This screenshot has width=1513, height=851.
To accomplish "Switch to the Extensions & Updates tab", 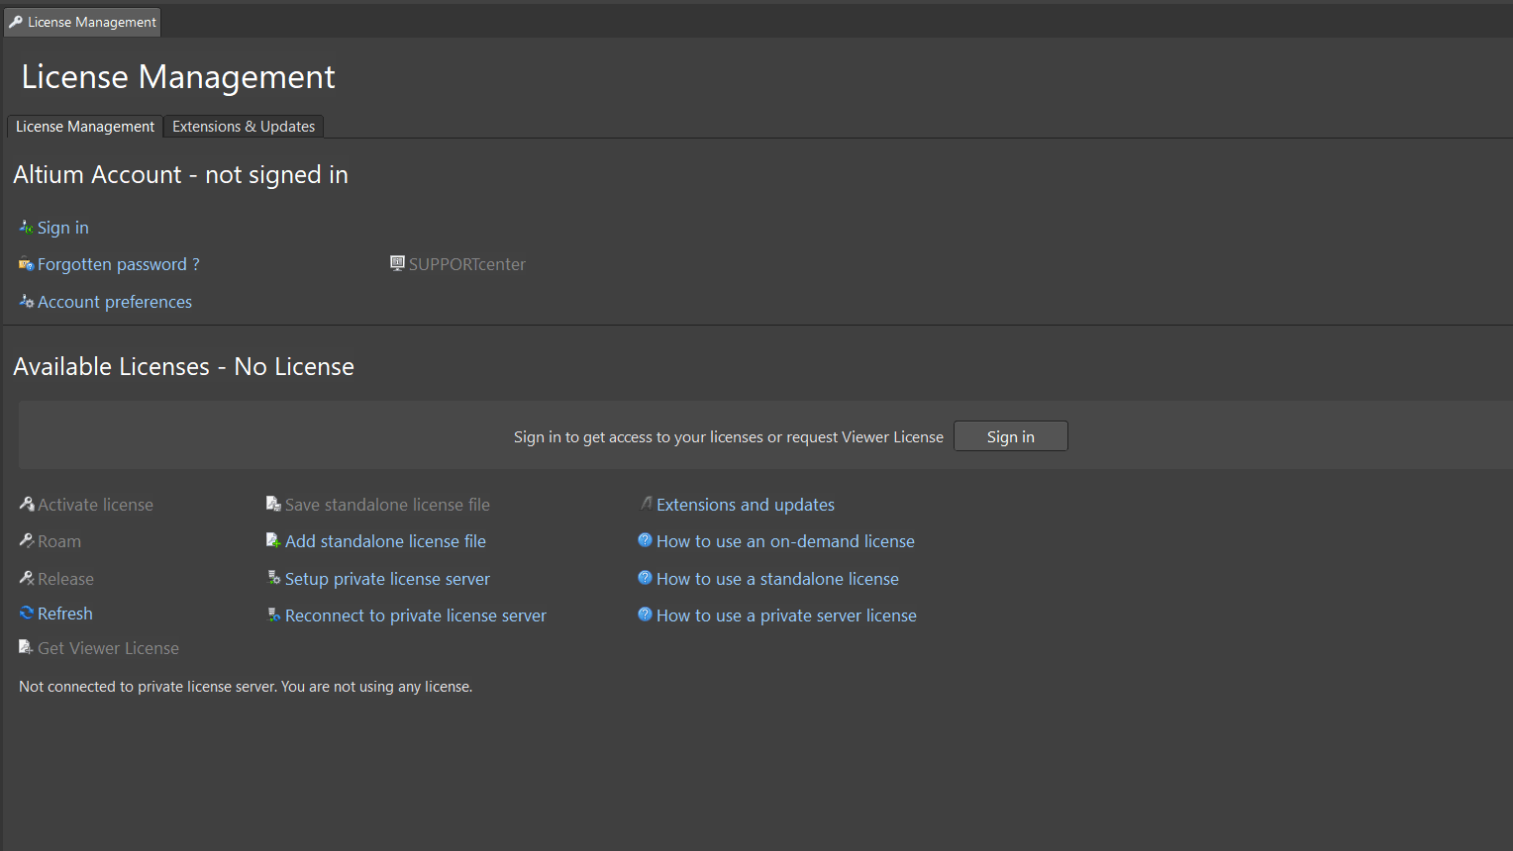I will (244, 127).
